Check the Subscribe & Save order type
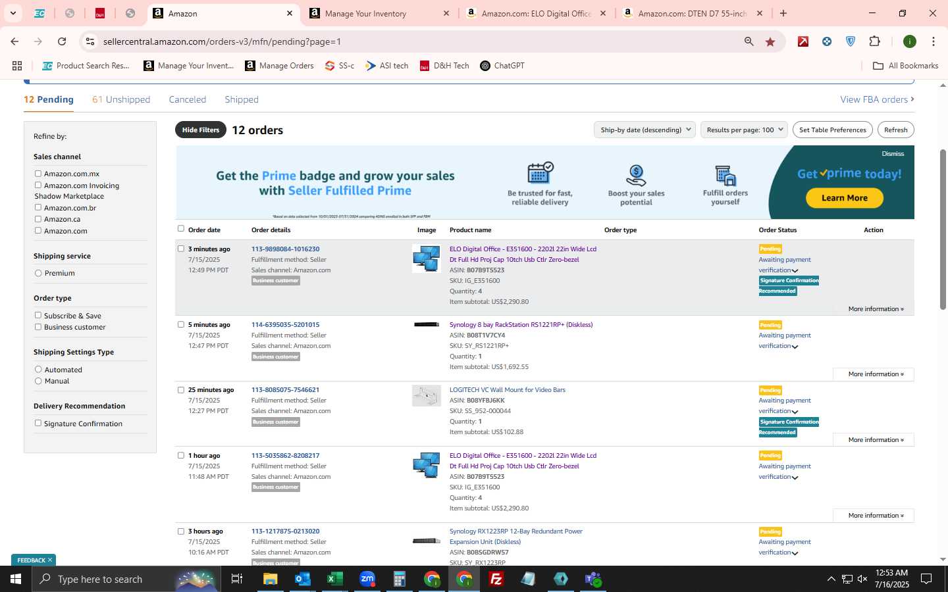Screen dimensions: 948x592 [38, 315]
